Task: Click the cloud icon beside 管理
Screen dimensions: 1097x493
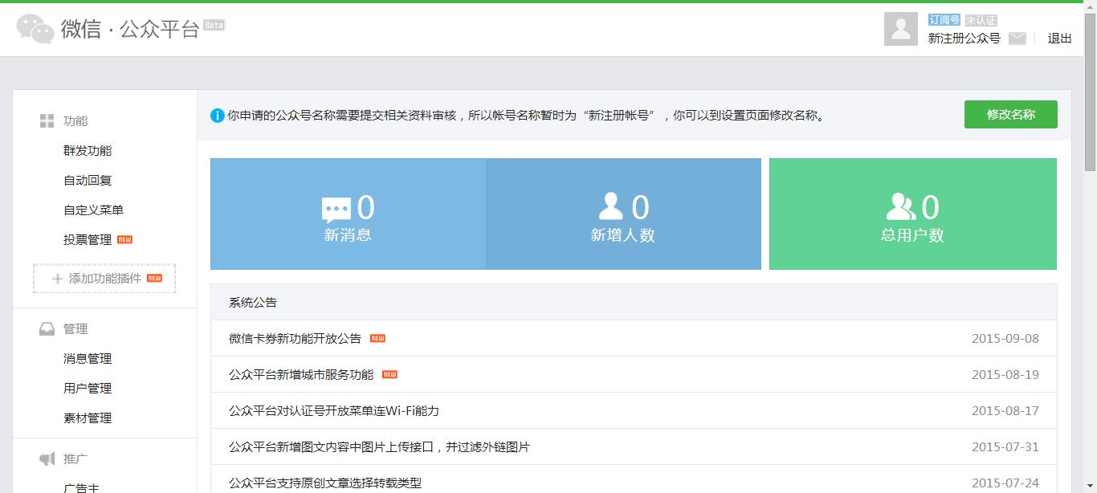Action: (47, 328)
